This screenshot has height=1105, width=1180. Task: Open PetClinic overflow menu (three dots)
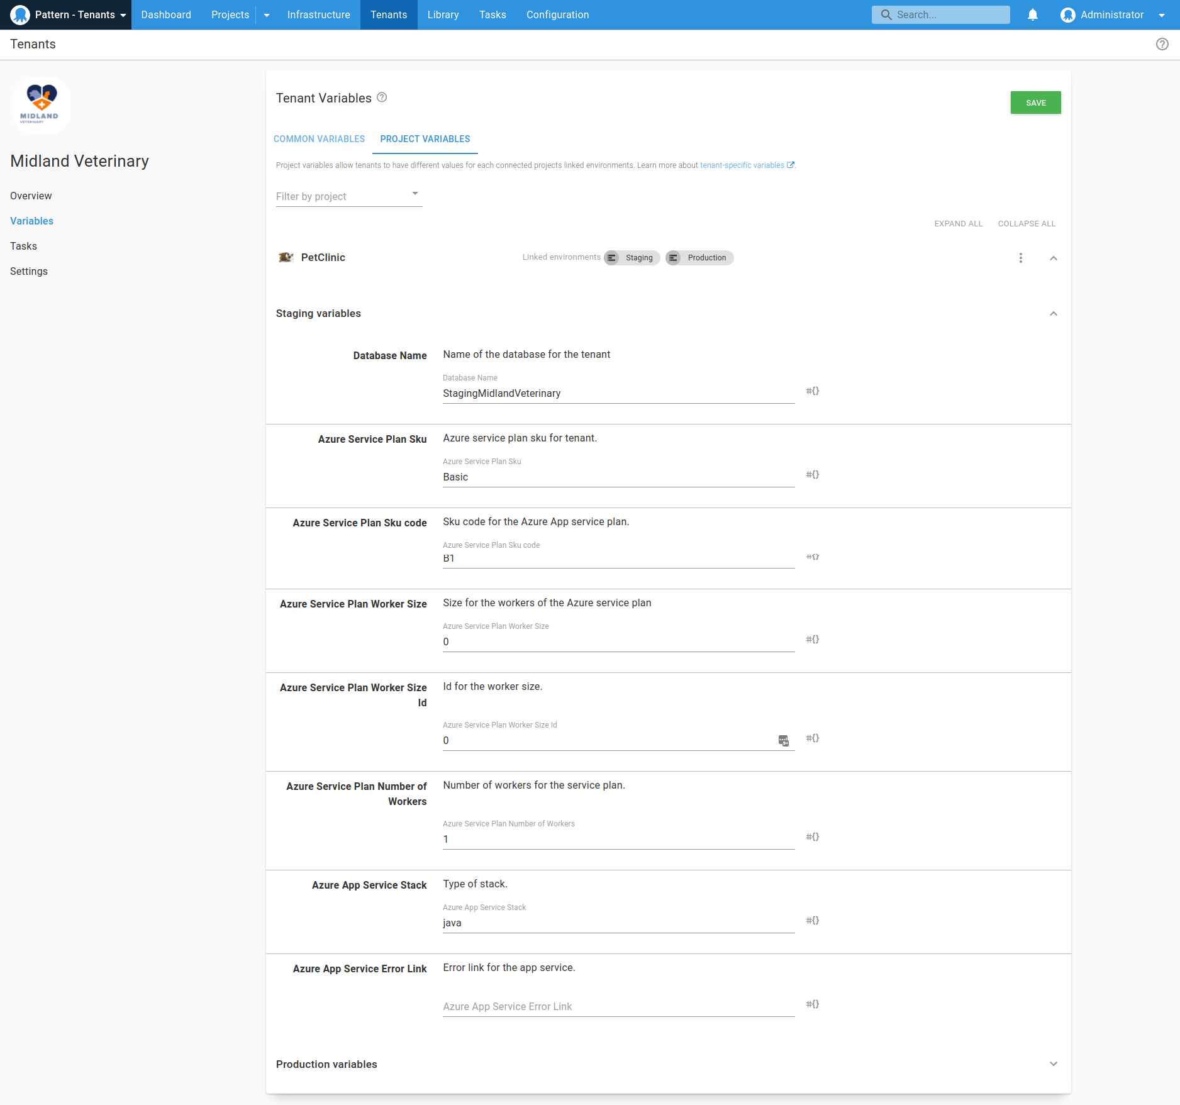pyautogui.click(x=1020, y=258)
